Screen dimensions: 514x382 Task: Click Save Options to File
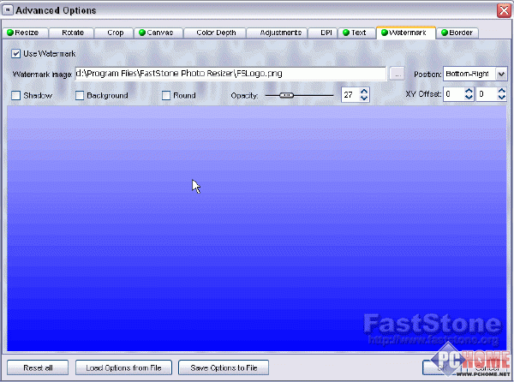tap(224, 367)
